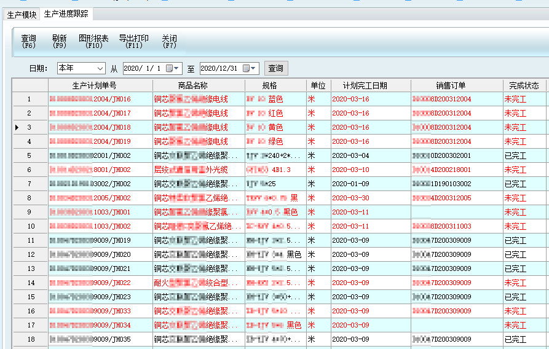Click the 绿色 spec cell in row 4

(x=275, y=141)
